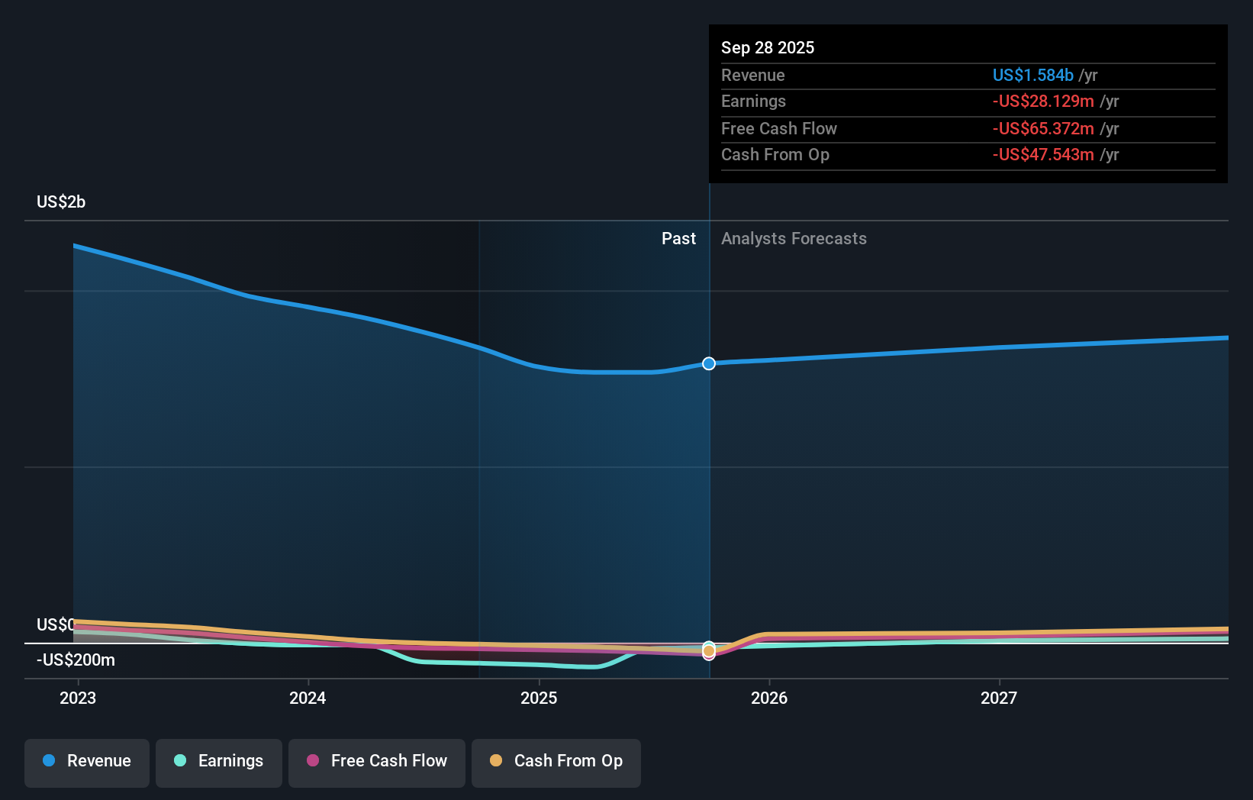
Task: Toggle visibility of the Revenue series
Action: pos(86,761)
